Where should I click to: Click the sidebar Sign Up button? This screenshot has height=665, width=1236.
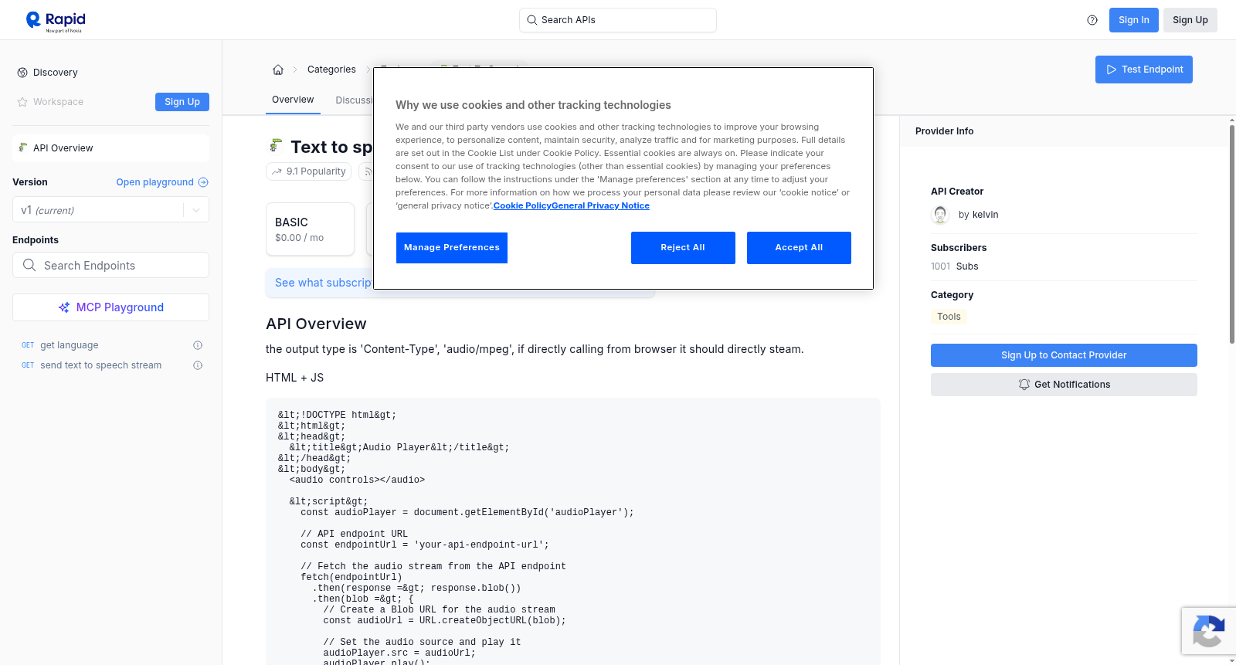[182, 102]
